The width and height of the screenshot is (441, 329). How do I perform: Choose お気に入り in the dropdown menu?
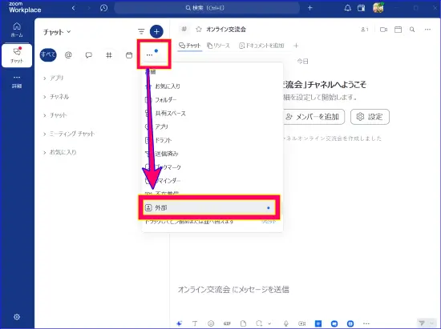pos(168,86)
